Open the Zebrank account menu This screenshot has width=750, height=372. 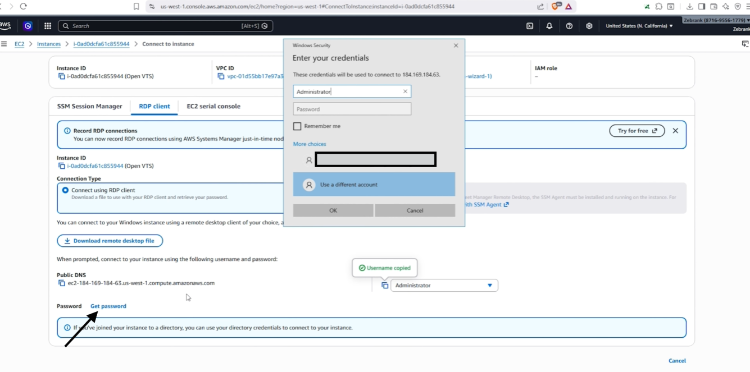(x=716, y=20)
